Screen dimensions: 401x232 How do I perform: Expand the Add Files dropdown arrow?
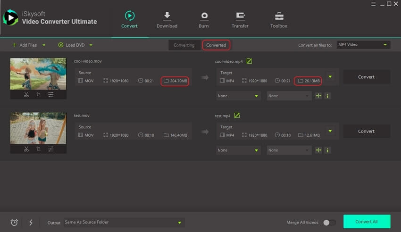coord(44,45)
